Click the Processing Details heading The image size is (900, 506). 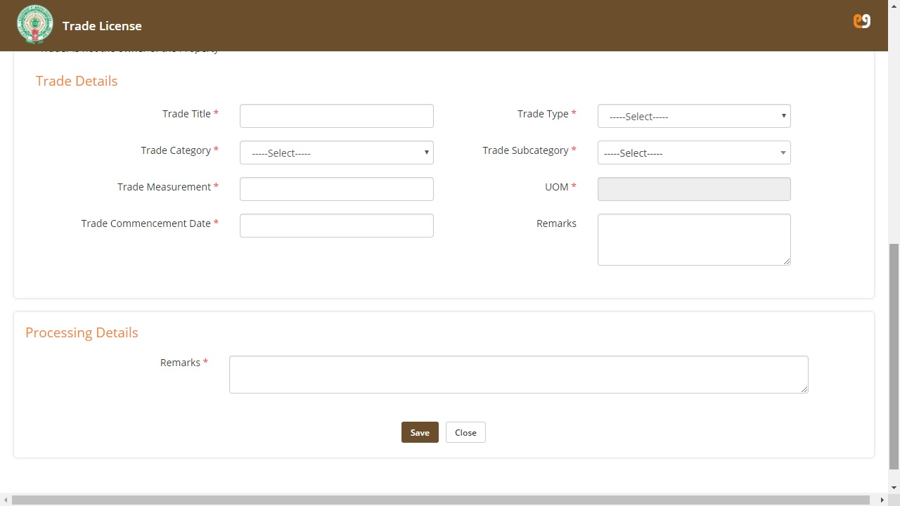pyautogui.click(x=82, y=332)
